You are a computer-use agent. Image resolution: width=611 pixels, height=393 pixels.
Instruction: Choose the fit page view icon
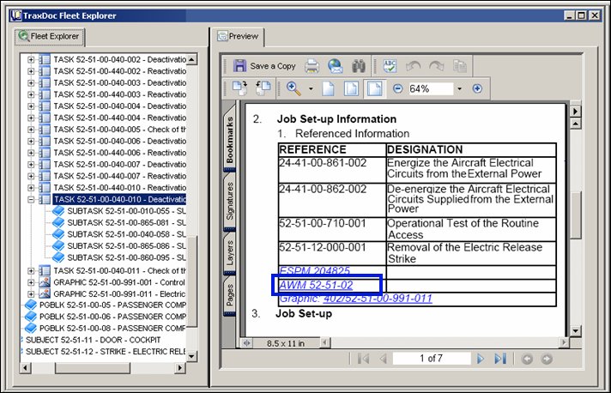[351, 88]
